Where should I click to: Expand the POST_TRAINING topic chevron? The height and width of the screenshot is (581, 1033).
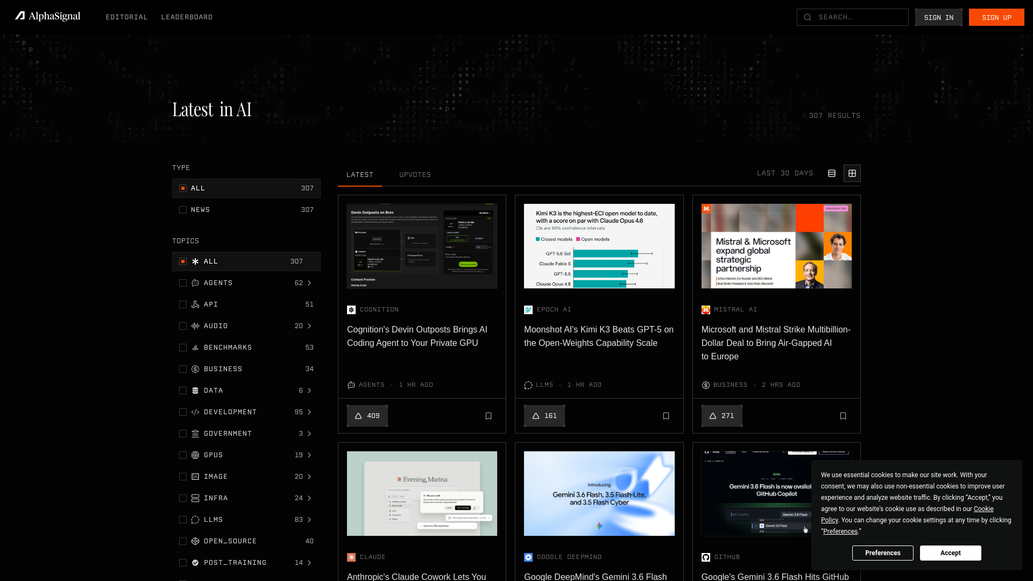tap(309, 563)
